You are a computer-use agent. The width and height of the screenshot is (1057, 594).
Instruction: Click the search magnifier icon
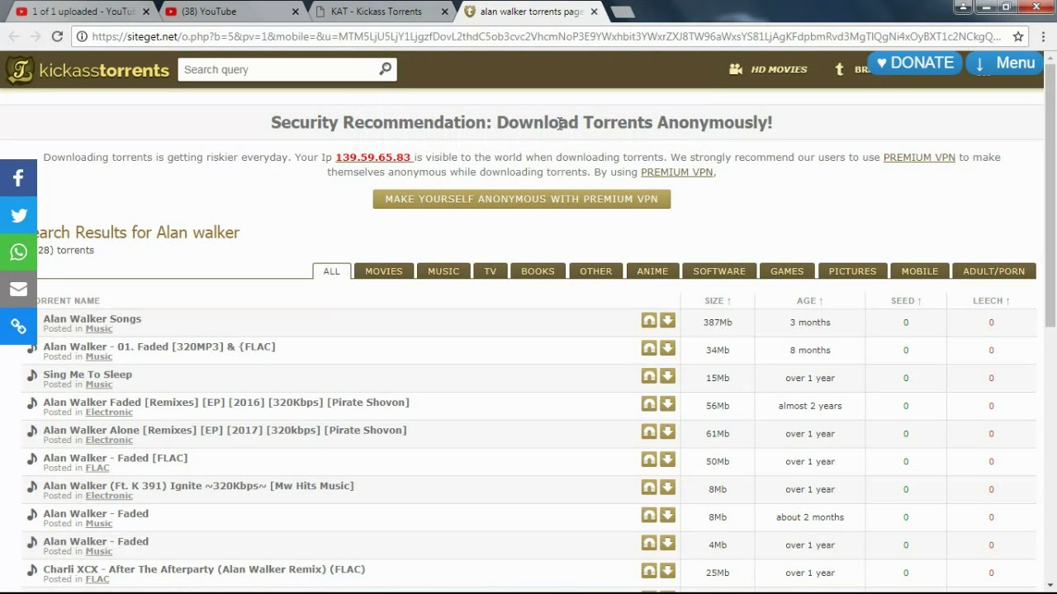tap(385, 69)
